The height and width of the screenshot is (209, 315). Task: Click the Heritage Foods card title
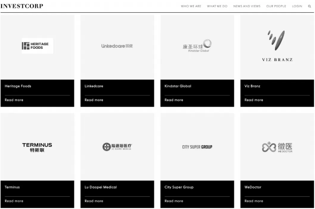[18, 86]
